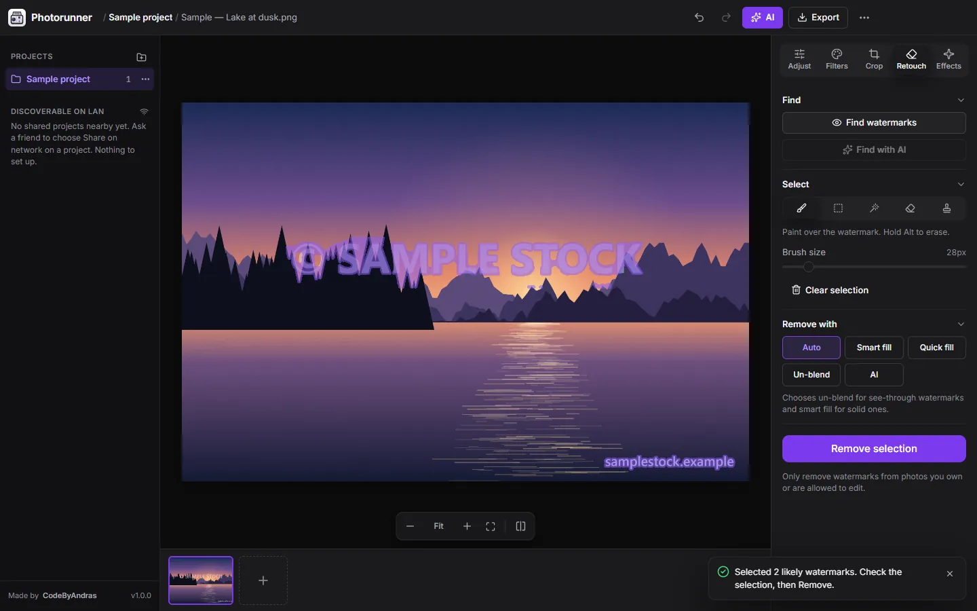Image resolution: width=977 pixels, height=611 pixels.
Task: Click the Export button
Action: pyautogui.click(x=818, y=18)
